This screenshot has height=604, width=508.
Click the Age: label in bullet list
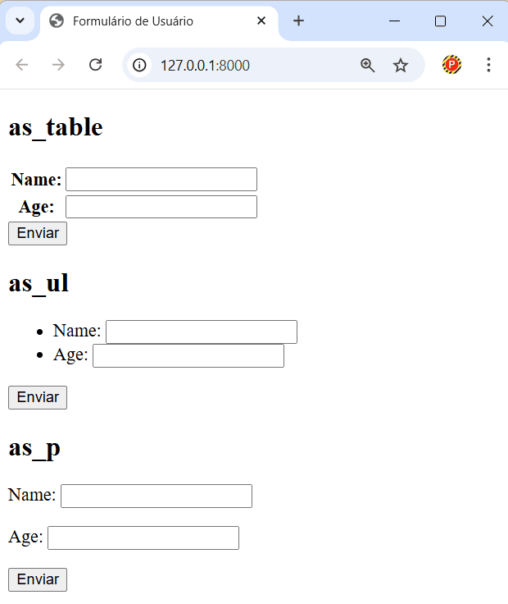[70, 355]
